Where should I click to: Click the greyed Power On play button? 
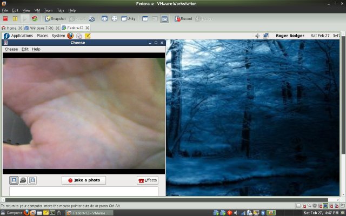point(25,19)
